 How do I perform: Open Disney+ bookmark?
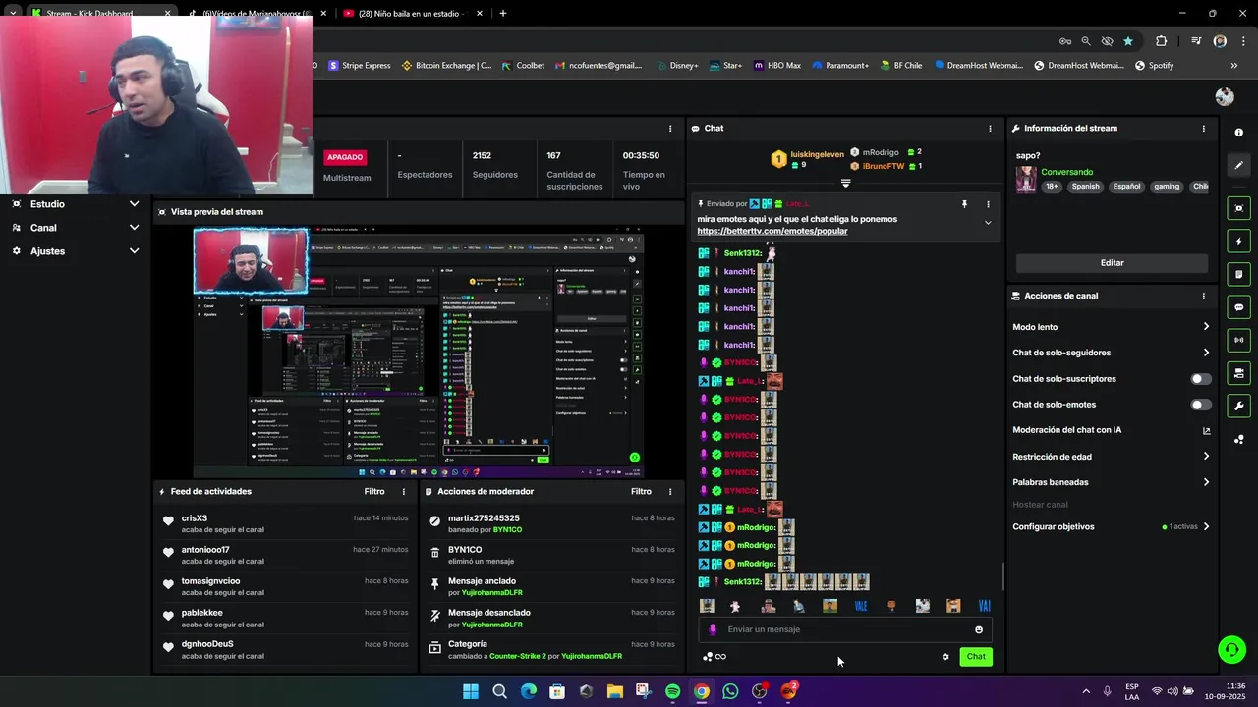click(677, 66)
